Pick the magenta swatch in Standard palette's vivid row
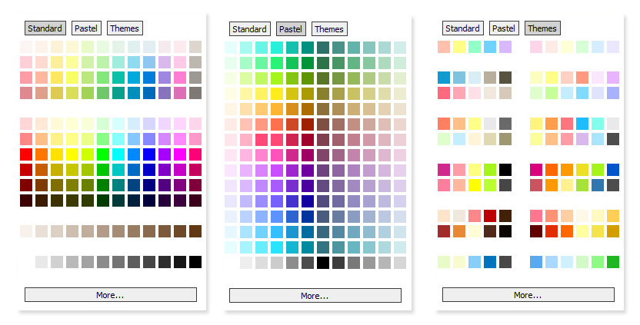Screen dimensions: 640x325 click(180, 154)
